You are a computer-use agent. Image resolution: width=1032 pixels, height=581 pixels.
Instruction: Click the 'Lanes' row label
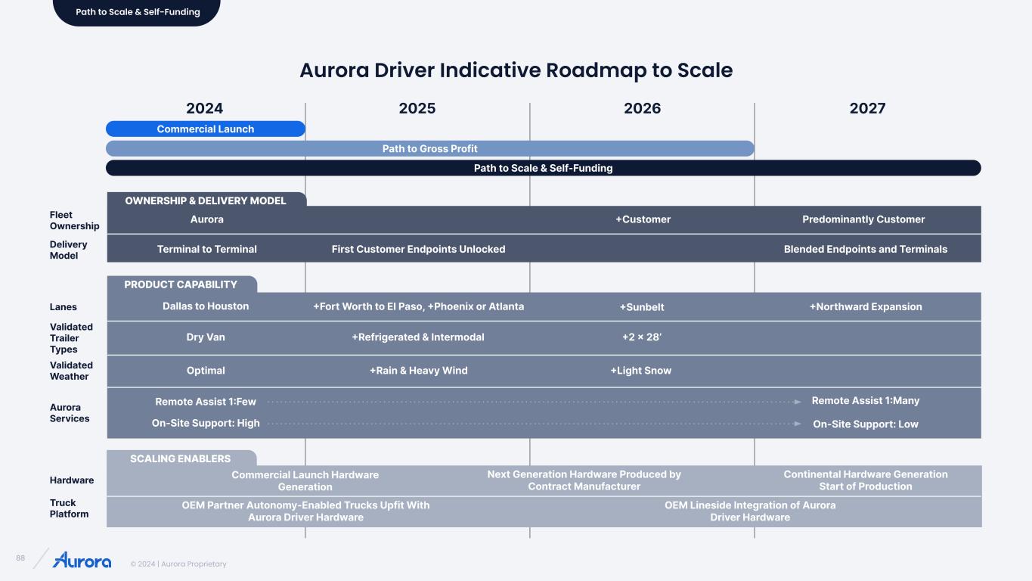pyautogui.click(x=64, y=307)
